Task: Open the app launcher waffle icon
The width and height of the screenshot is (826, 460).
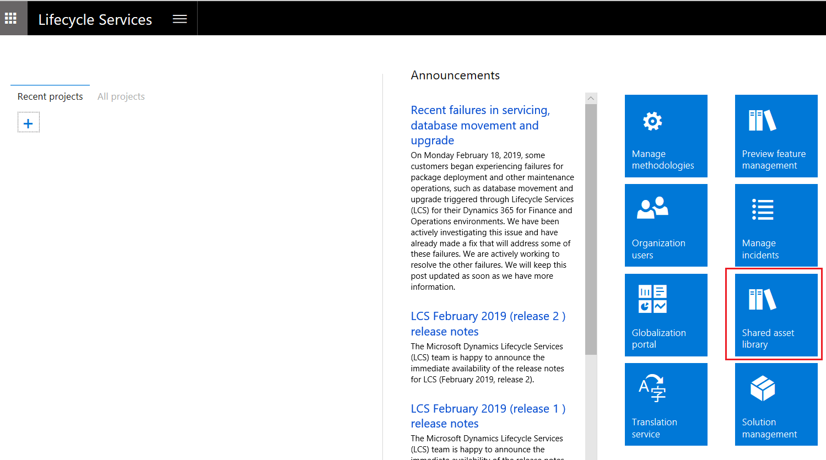Action: pyautogui.click(x=11, y=19)
